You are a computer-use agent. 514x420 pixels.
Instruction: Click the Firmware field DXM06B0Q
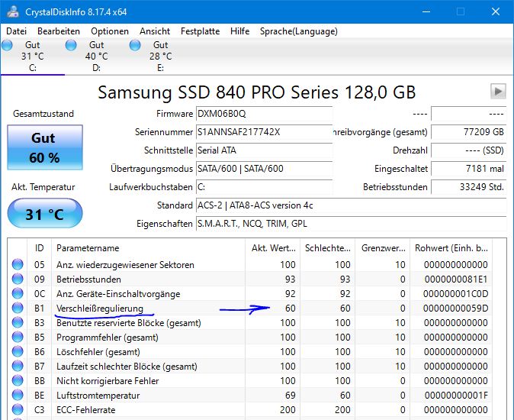coord(264,114)
